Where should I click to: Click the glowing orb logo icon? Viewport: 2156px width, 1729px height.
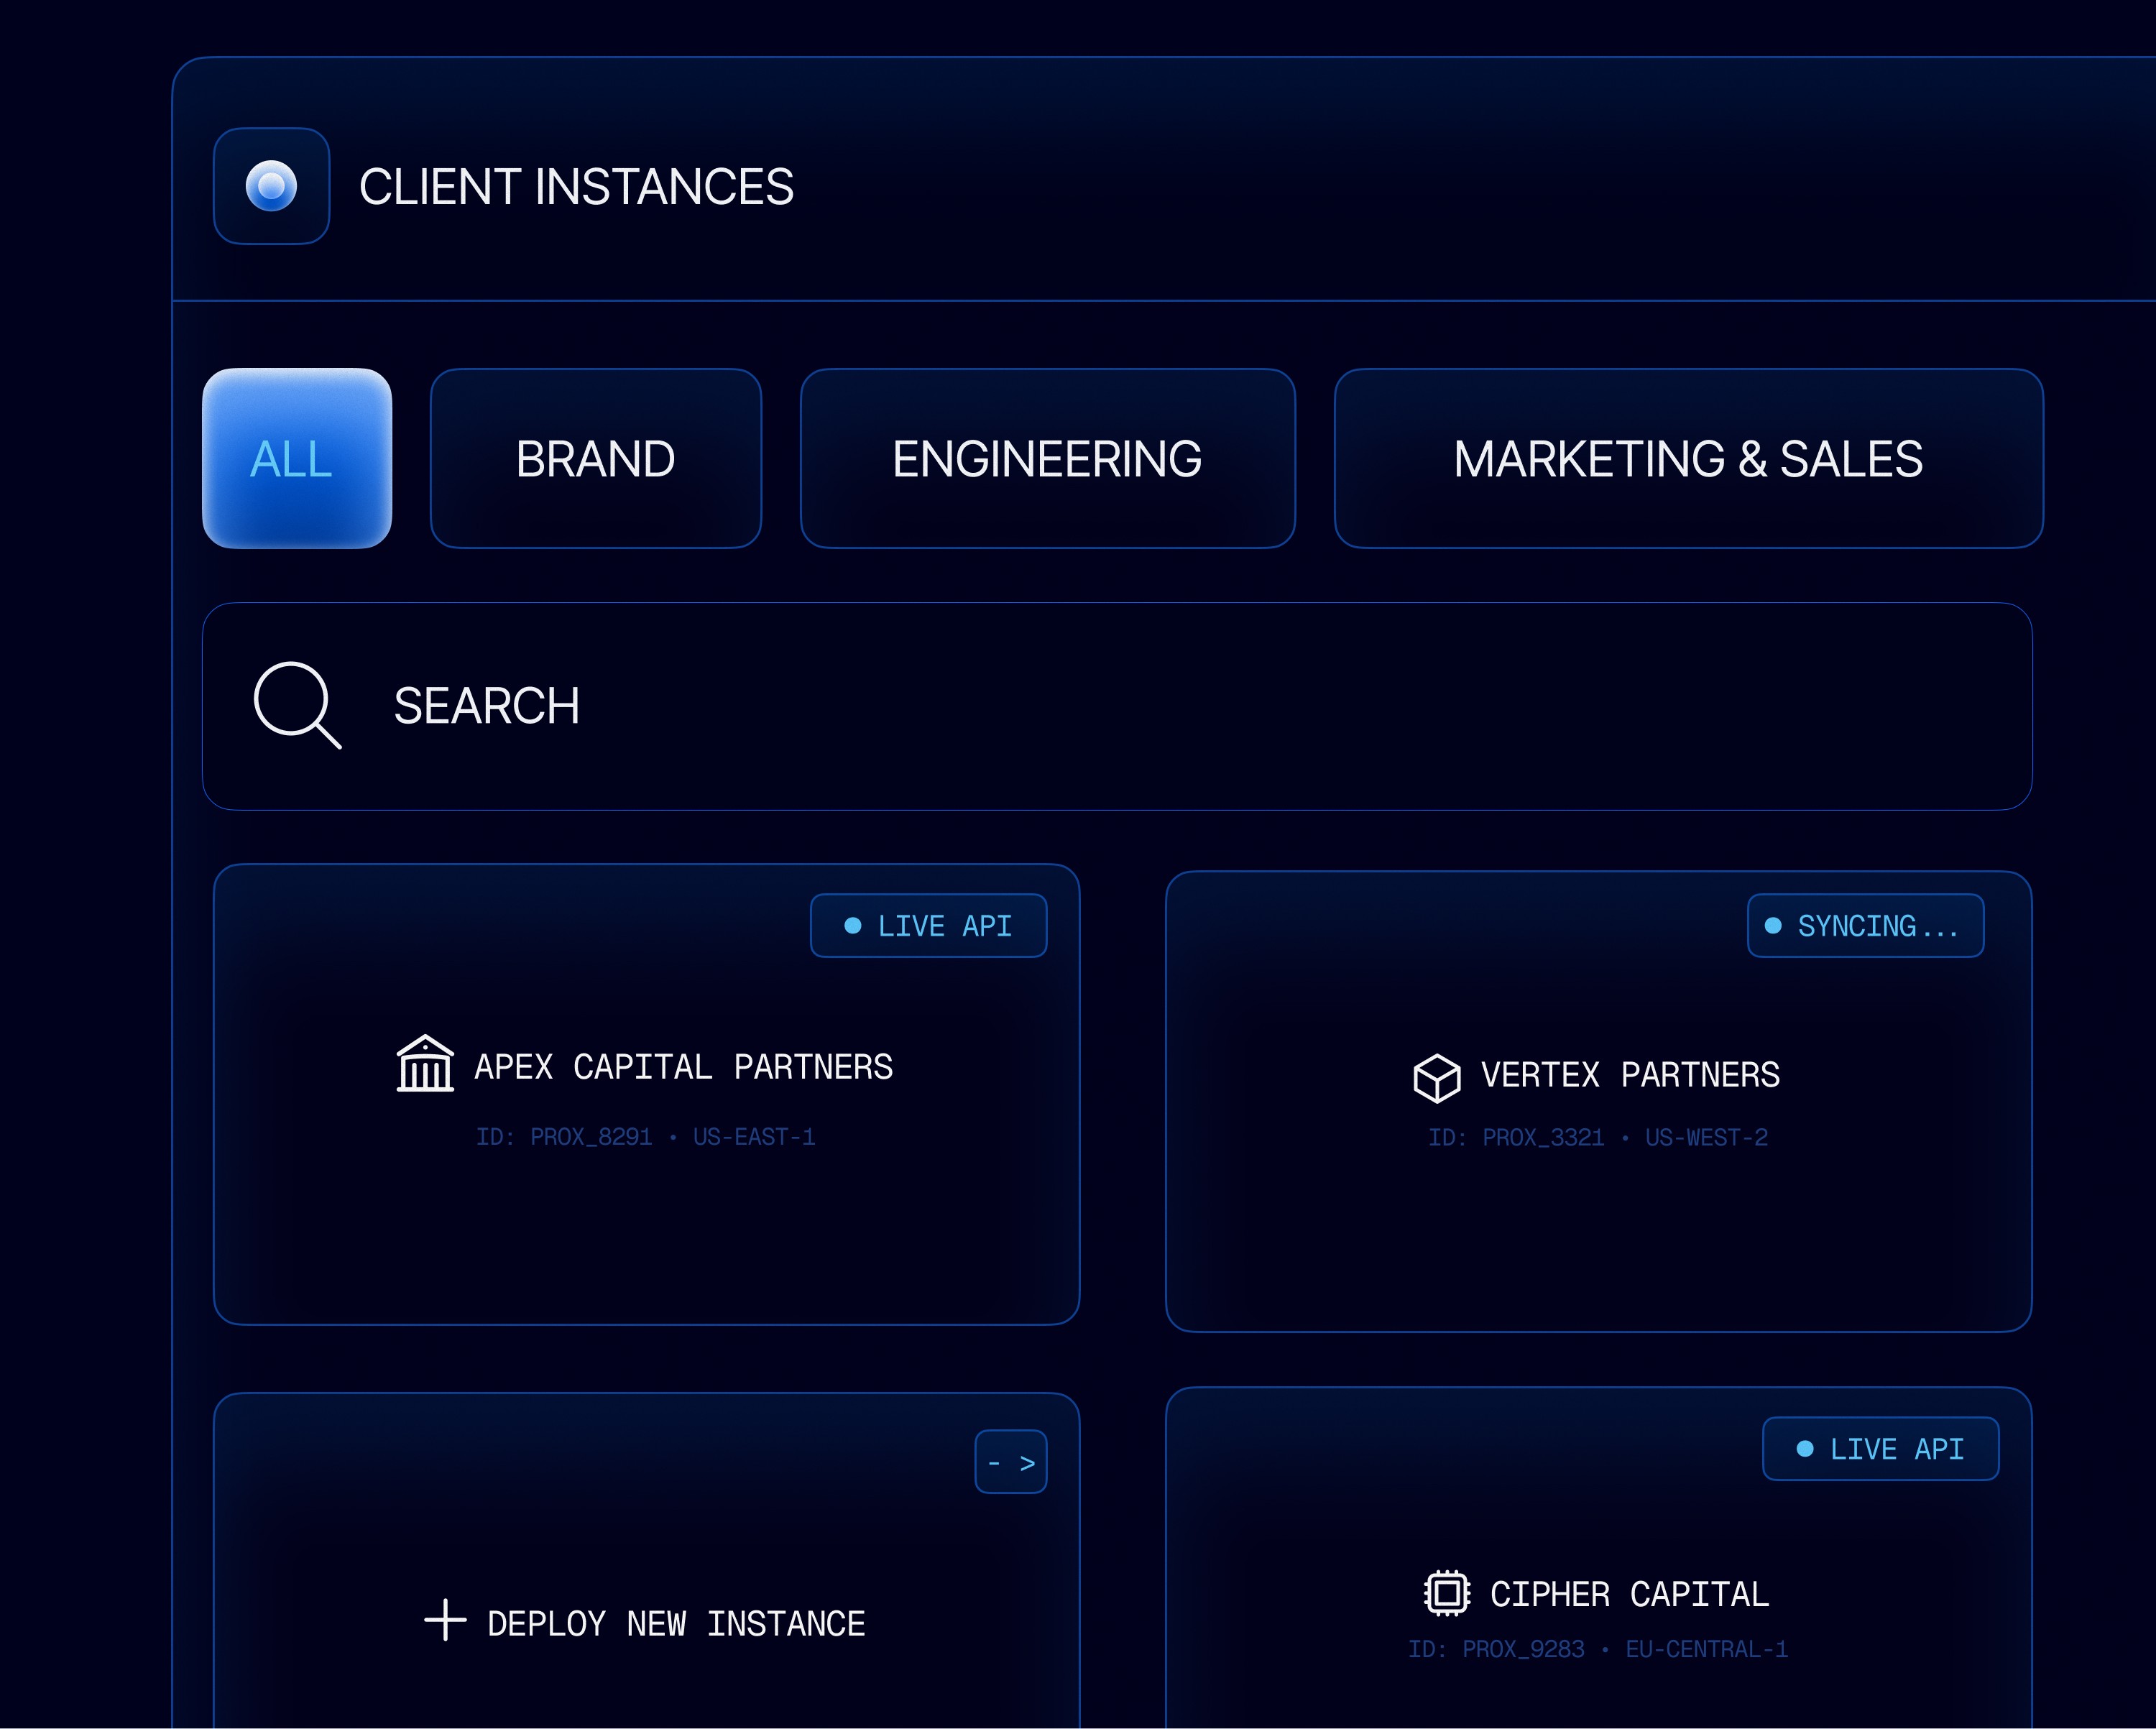[271, 186]
